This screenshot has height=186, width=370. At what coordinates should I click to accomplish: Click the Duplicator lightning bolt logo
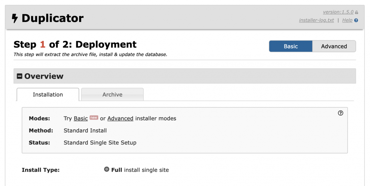point(14,18)
